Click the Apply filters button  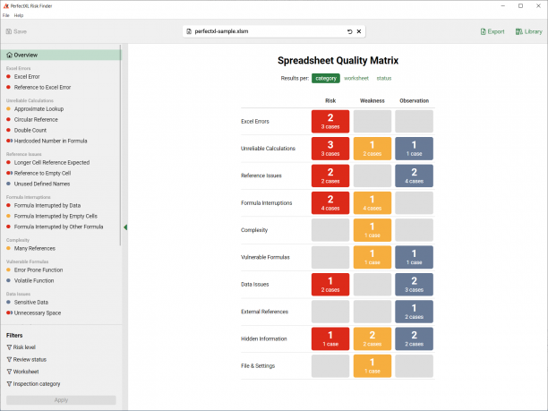coord(61,400)
